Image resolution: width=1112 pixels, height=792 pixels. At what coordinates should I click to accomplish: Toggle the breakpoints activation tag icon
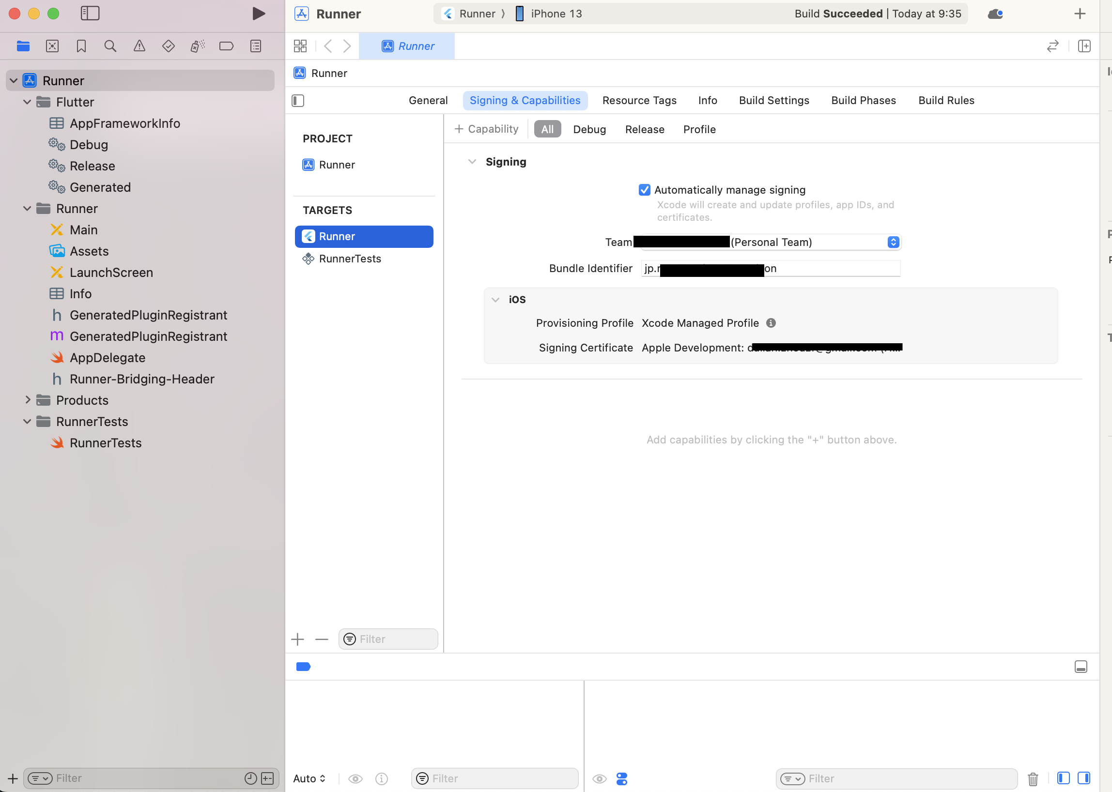pos(304,667)
